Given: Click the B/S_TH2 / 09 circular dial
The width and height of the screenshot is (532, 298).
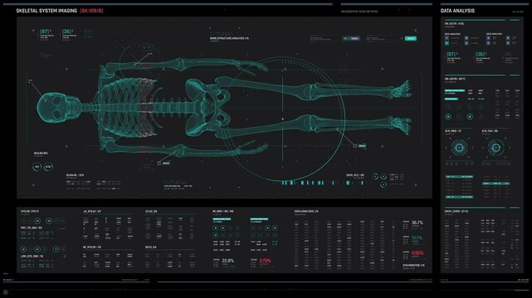Looking at the screenshot, I should [495, 148].
